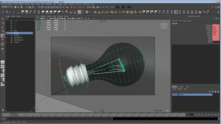Image resolution: width=221 pixels, height=124 pixels.
Task: Select spotLight1 in Outliner
Action: click(x=17, y=35)
